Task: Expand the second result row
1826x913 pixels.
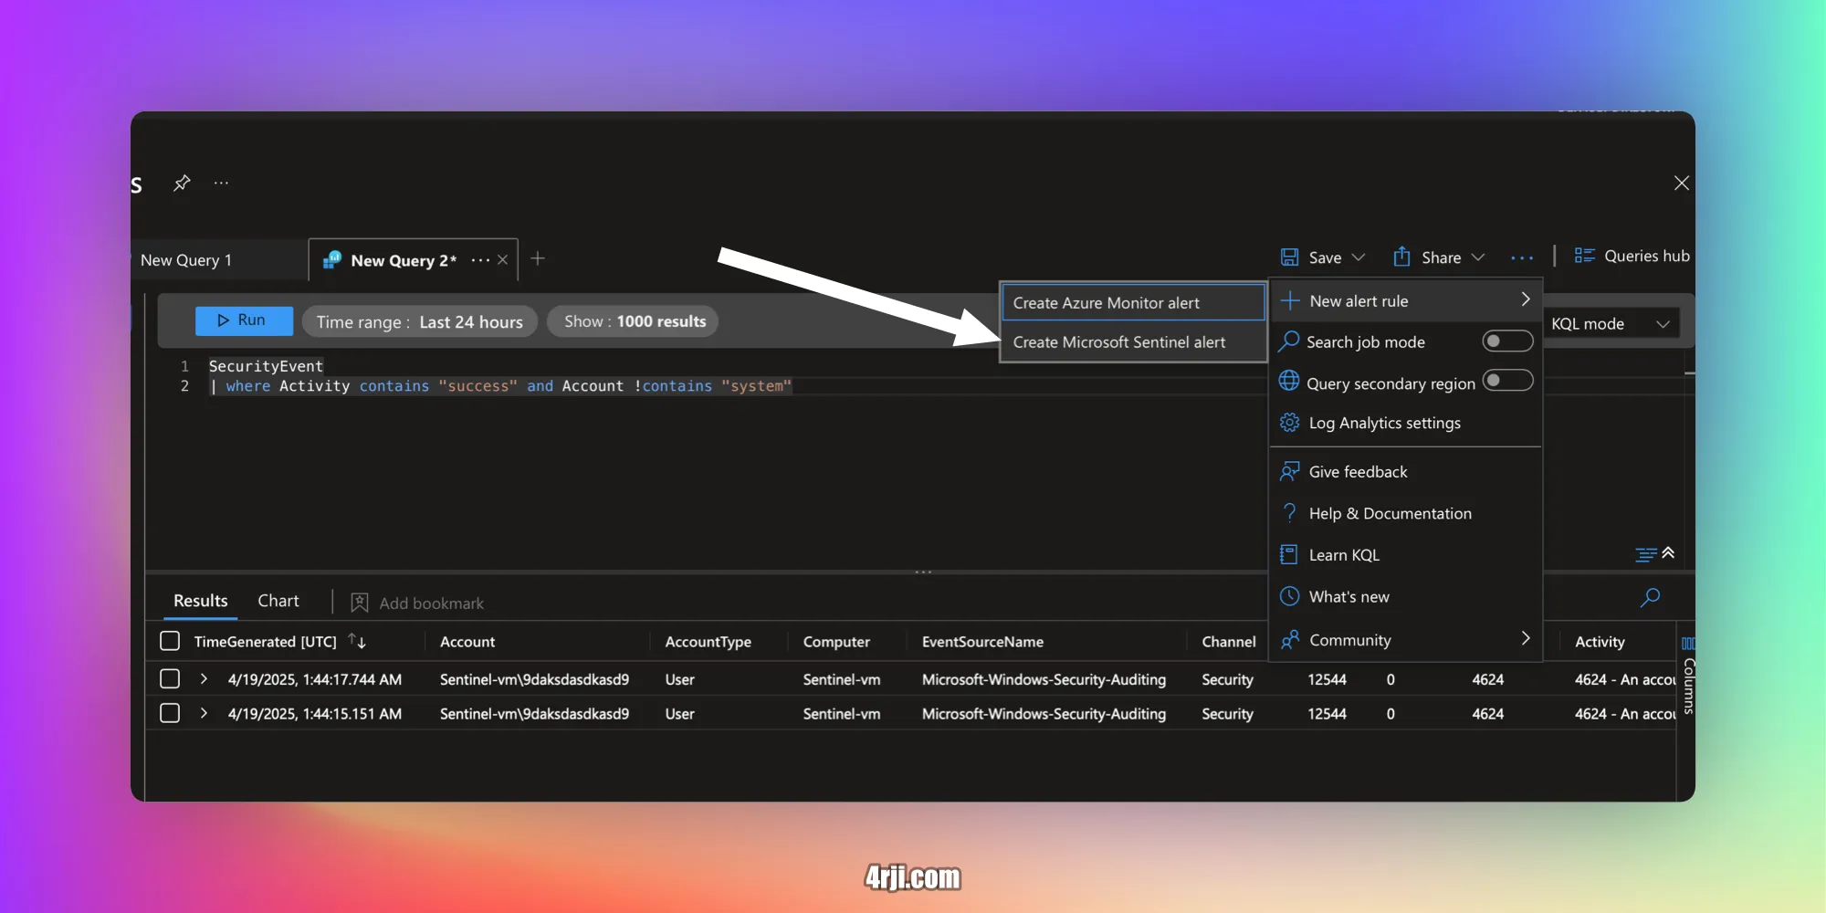Action: 203,713
